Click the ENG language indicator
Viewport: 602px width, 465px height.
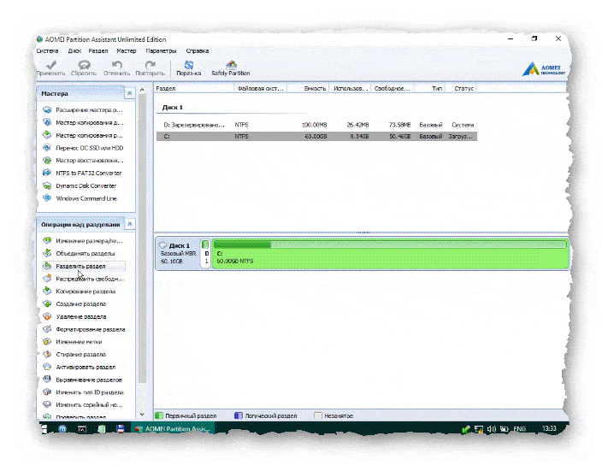point(519,429)
